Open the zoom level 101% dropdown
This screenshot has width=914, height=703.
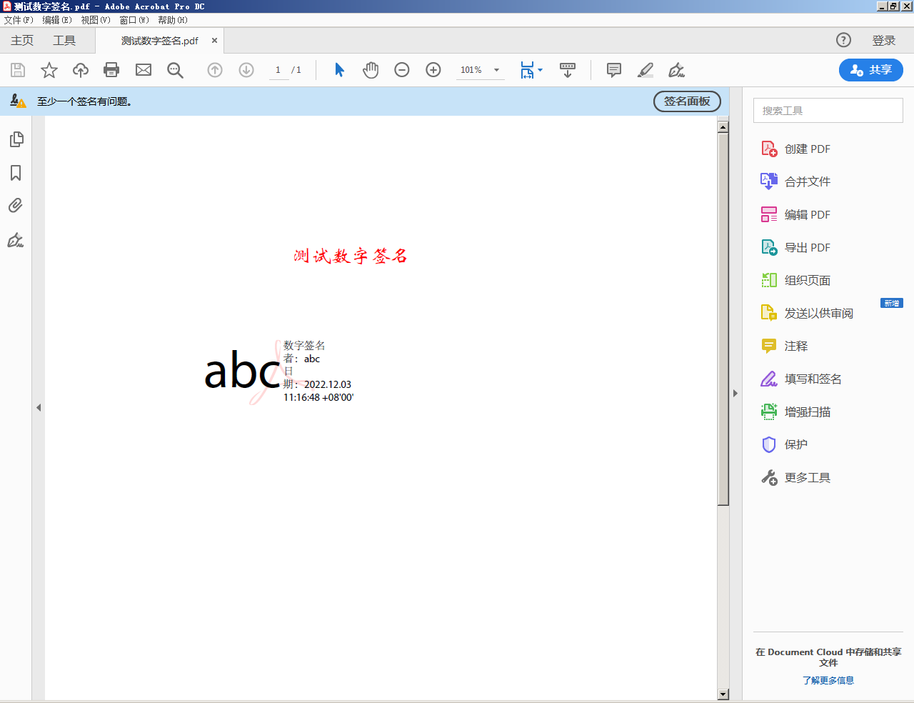click(496, 70)
